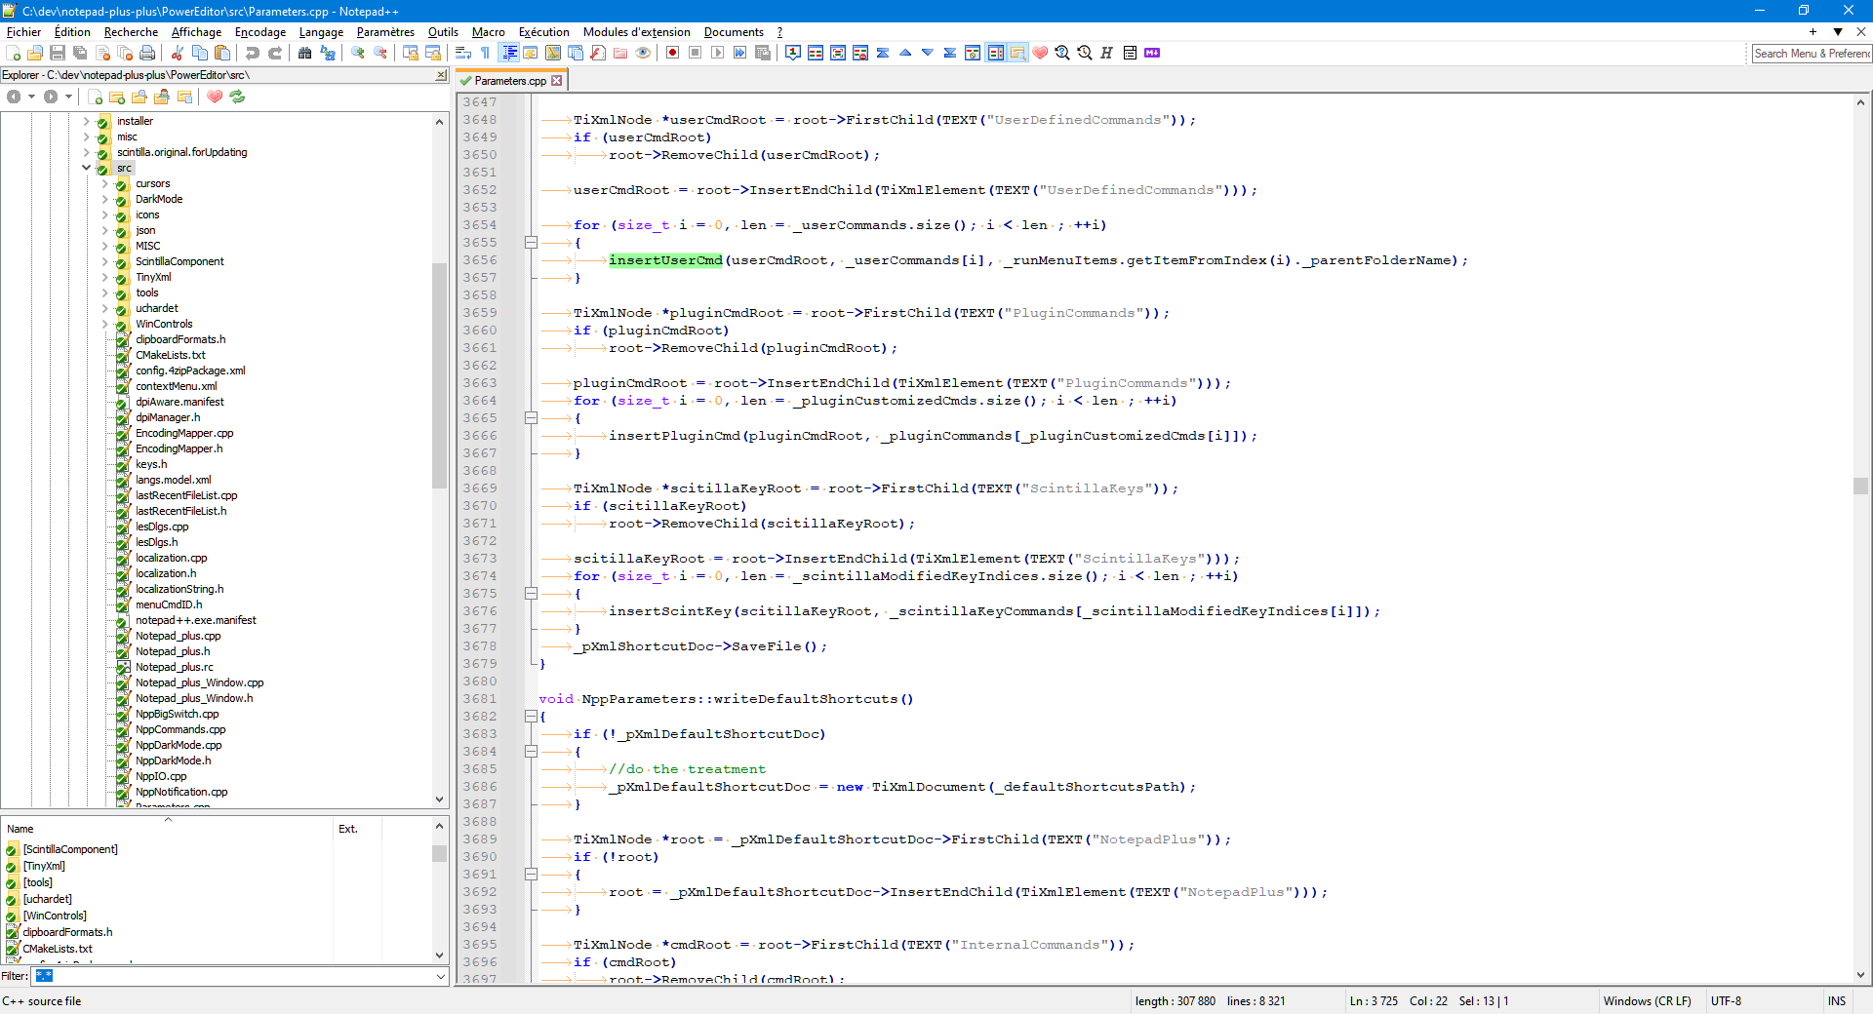Collapse the fold marker at line 3655
This screenshot has width=1873, height=1014.
click(532, 243)
